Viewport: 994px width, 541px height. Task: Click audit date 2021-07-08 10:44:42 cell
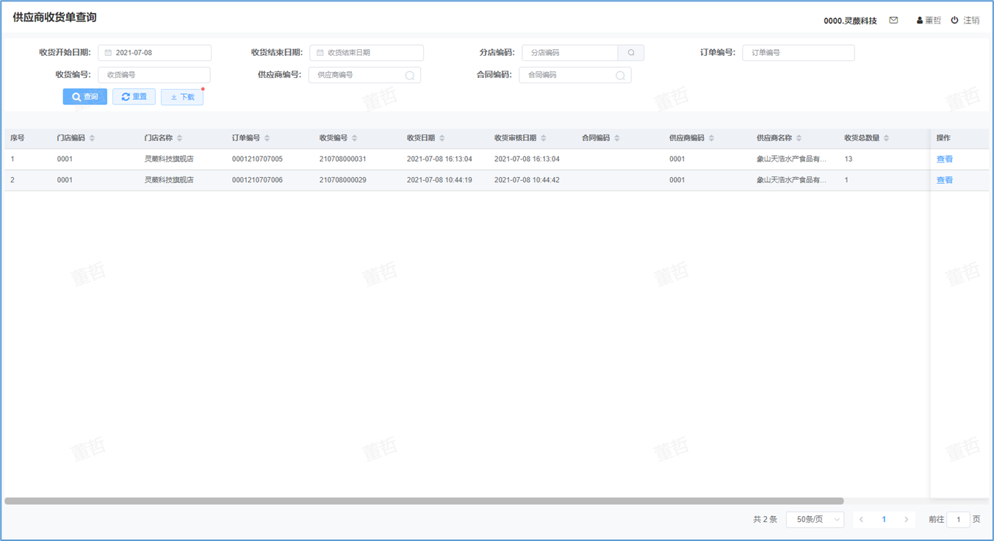point(527,180)
